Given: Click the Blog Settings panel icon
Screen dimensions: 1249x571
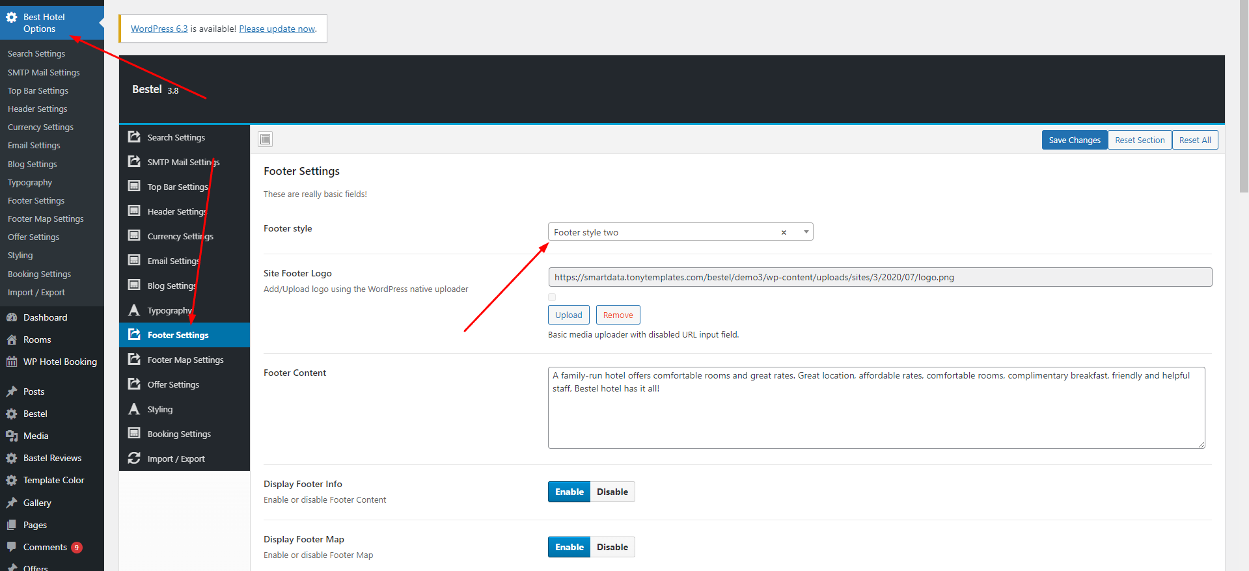Looking at the screenshot, I should [x=134, y=285].
